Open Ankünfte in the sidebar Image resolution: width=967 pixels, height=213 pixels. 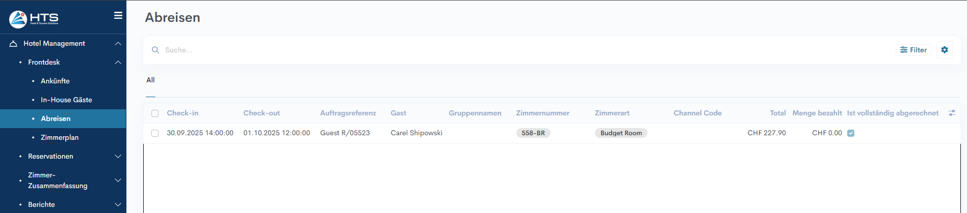click(x=55, y=81)
